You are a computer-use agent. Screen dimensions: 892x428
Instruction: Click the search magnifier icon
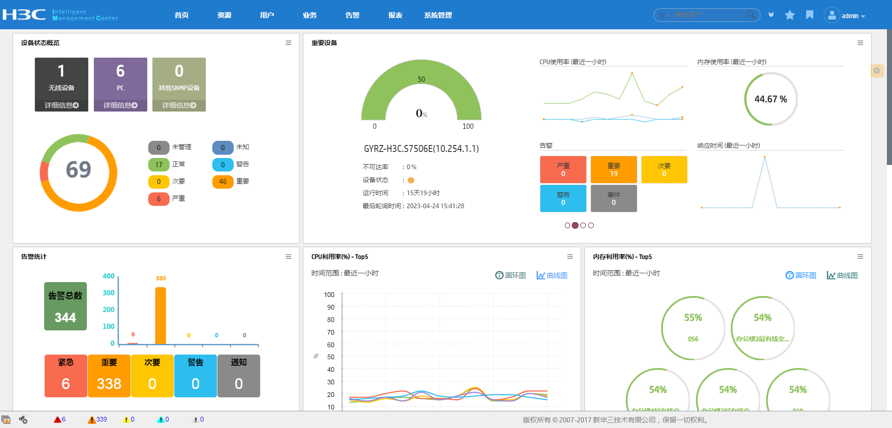751,15
